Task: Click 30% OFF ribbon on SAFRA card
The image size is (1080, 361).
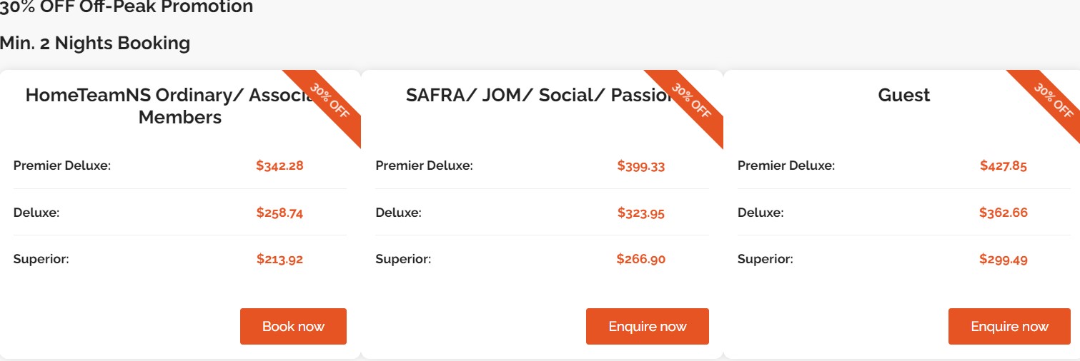Action: click(691, 101)
